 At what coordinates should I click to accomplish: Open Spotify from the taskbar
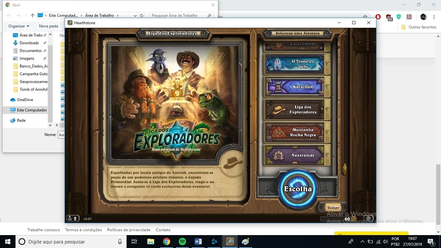click(x=182, y=242)
